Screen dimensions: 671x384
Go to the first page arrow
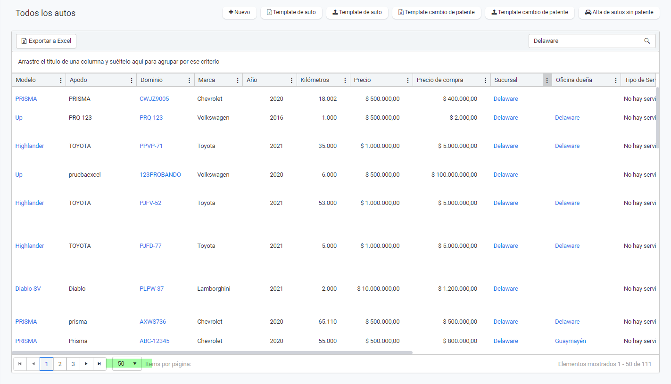click(x=20, y=364)
